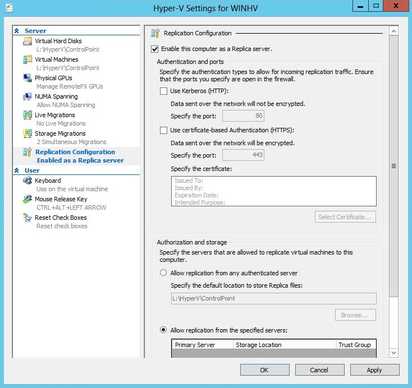Screen dimensions: 412x388
Task: Click 'Reset check boxes' subtitle text
Action: [62, 226]
